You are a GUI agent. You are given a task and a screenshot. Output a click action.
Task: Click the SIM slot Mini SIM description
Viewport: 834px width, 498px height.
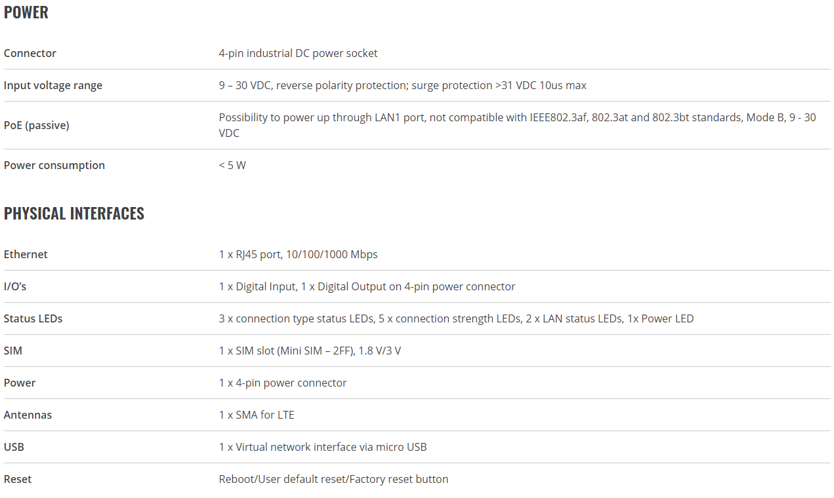pos(310,351)
